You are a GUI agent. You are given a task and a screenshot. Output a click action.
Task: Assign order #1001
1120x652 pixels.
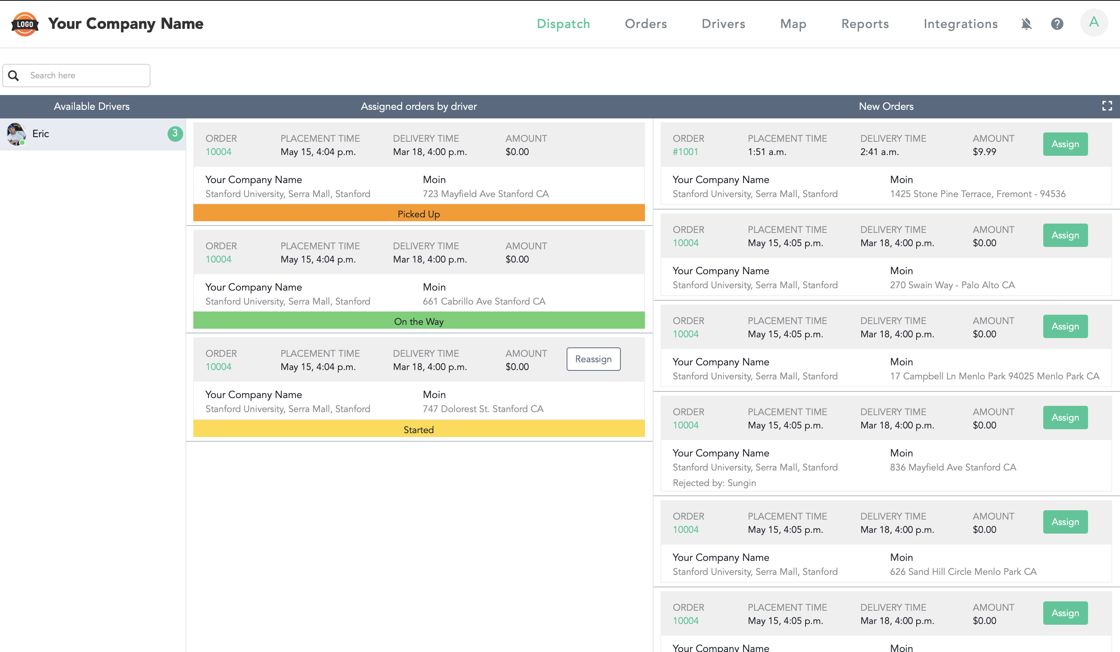1065,144
